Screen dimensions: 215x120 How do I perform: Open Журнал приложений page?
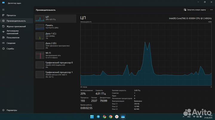point(17,26)
